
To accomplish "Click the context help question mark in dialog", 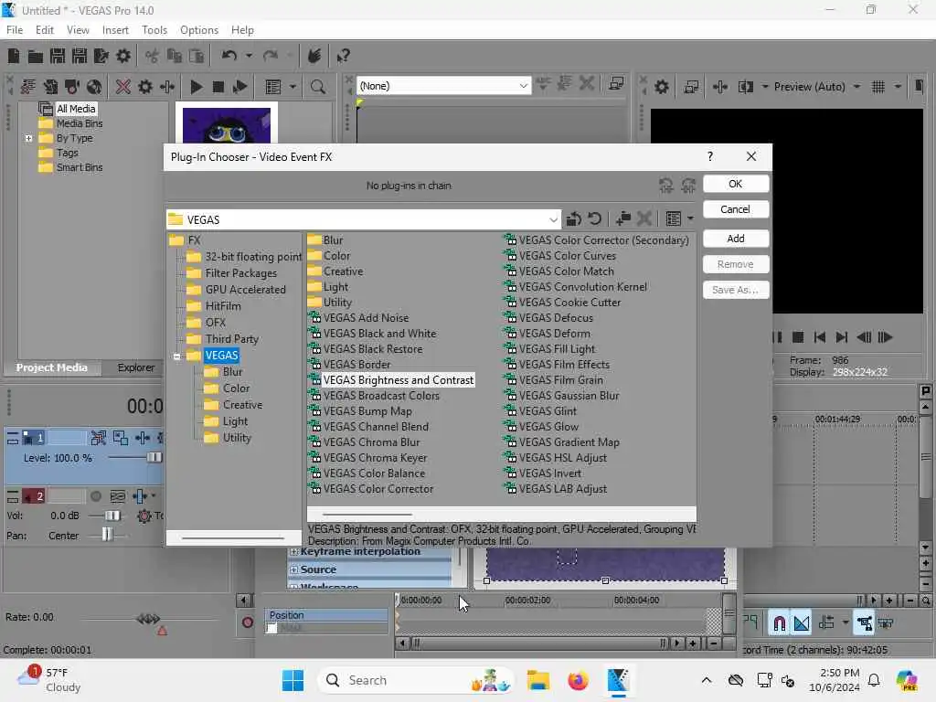I will (709, 156).
